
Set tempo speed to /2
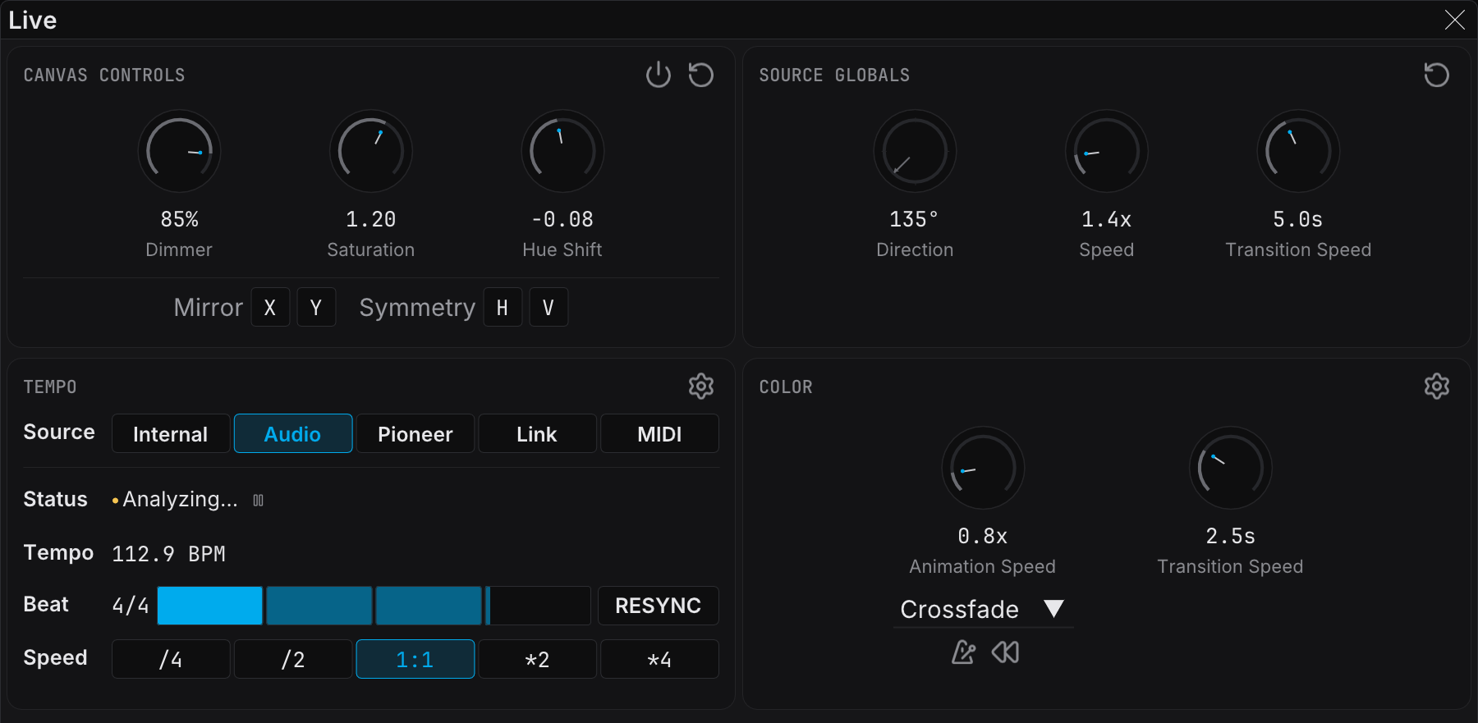293,659
